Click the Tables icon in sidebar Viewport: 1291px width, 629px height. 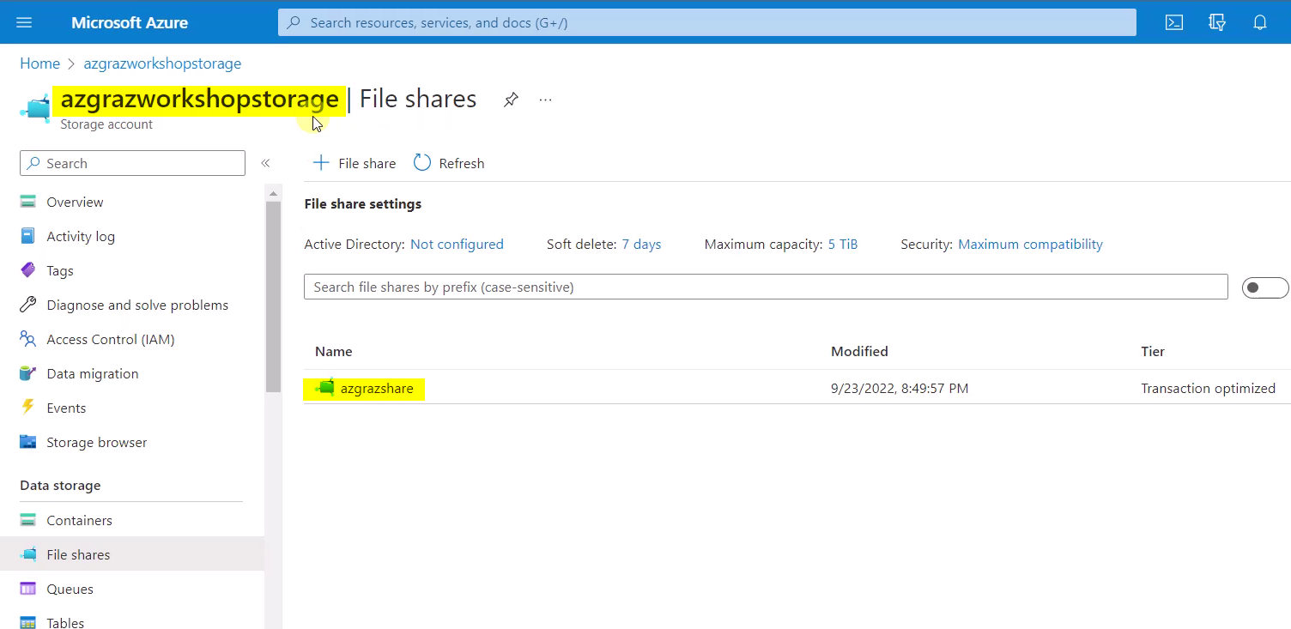pyautogui.click(x=28, y=623)
